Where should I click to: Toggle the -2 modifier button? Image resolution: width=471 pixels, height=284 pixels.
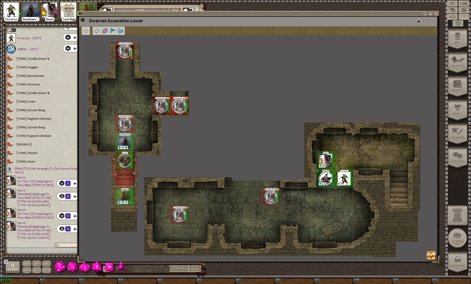[x=37, y=270]
